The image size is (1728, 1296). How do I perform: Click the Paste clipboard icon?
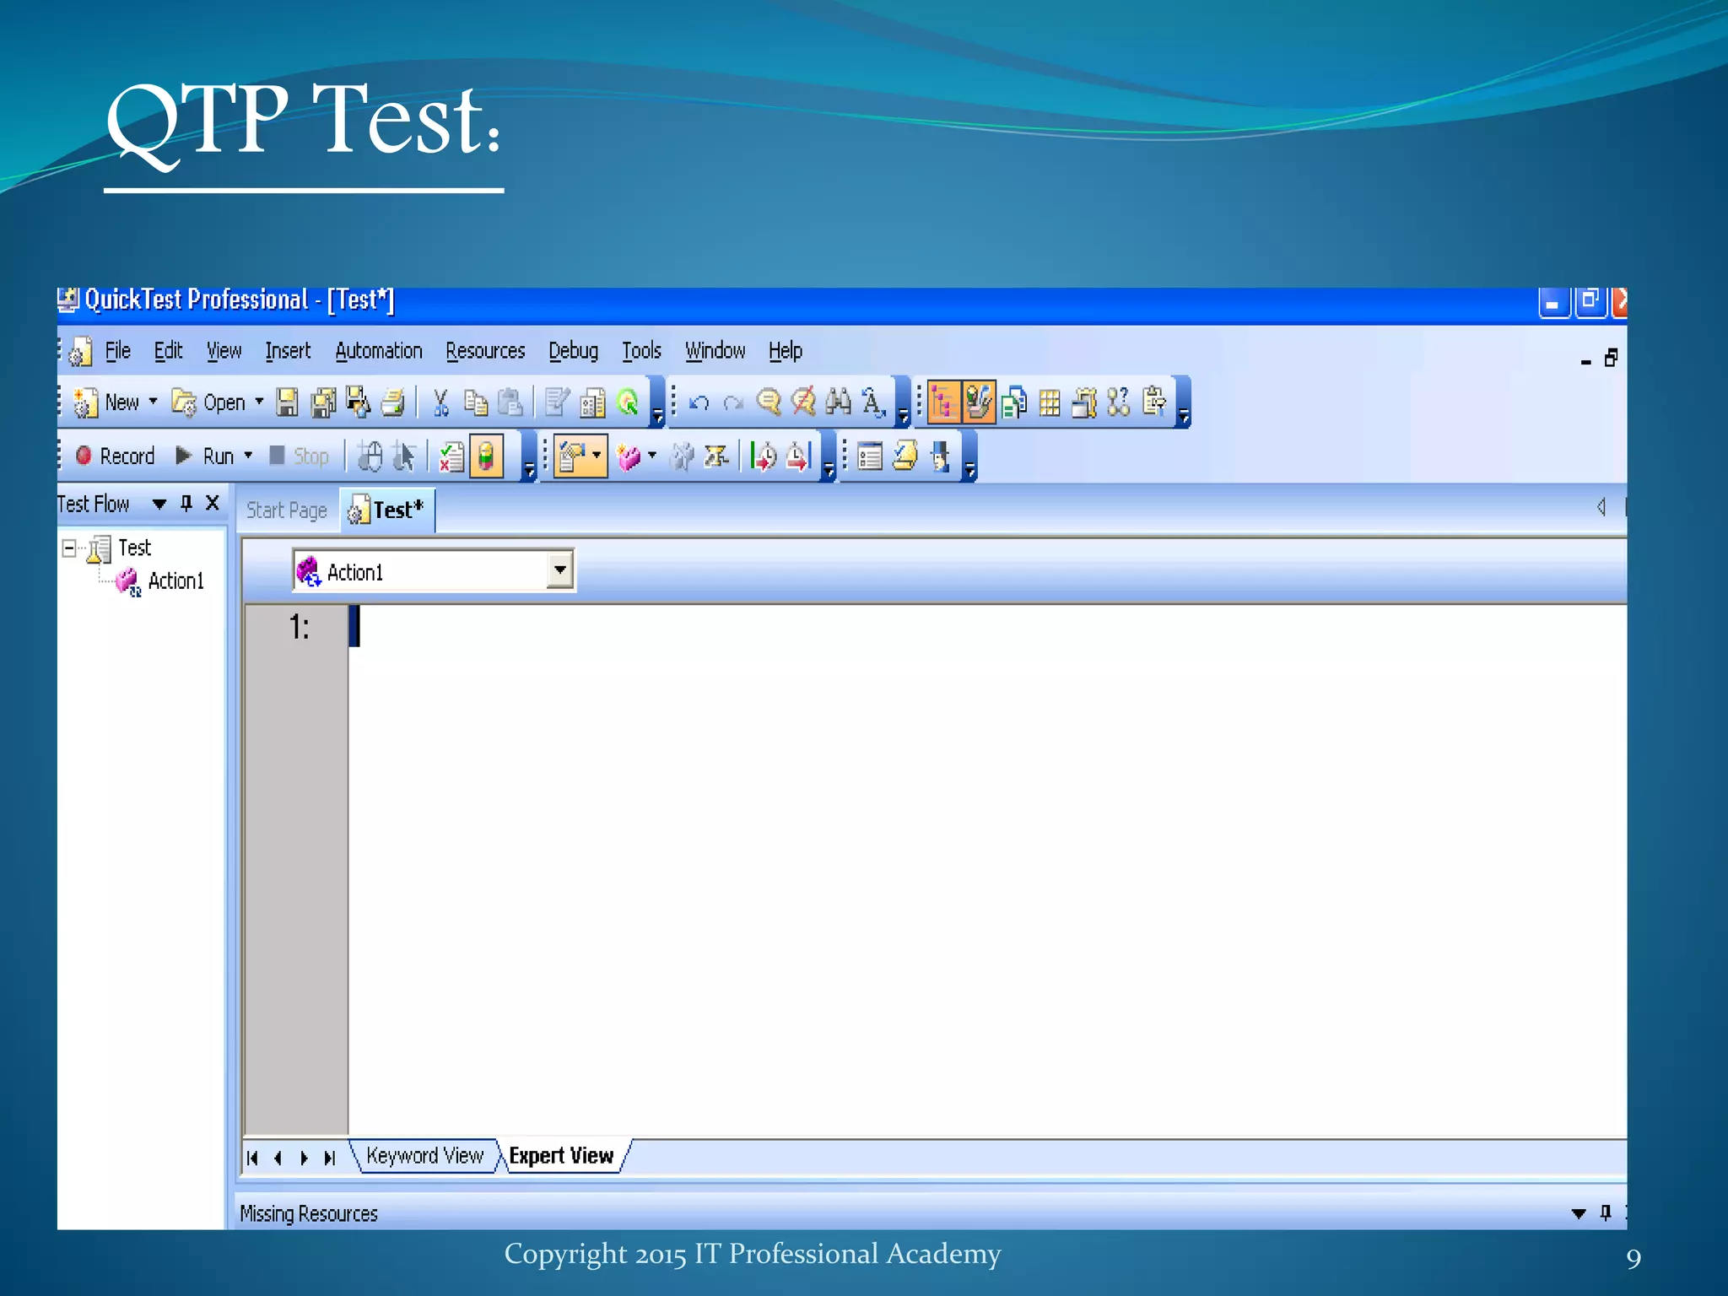pyautogui.click(x=510, y=402)
